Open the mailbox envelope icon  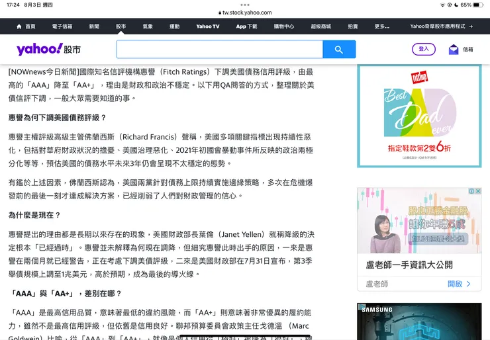454,50
